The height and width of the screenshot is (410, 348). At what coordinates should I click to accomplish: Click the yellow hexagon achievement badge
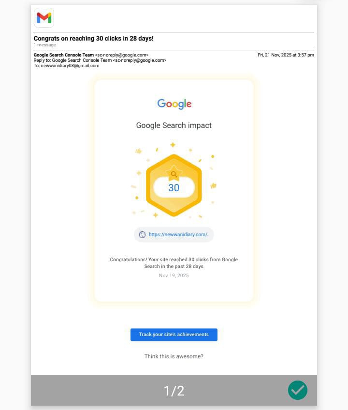[174, 203]
